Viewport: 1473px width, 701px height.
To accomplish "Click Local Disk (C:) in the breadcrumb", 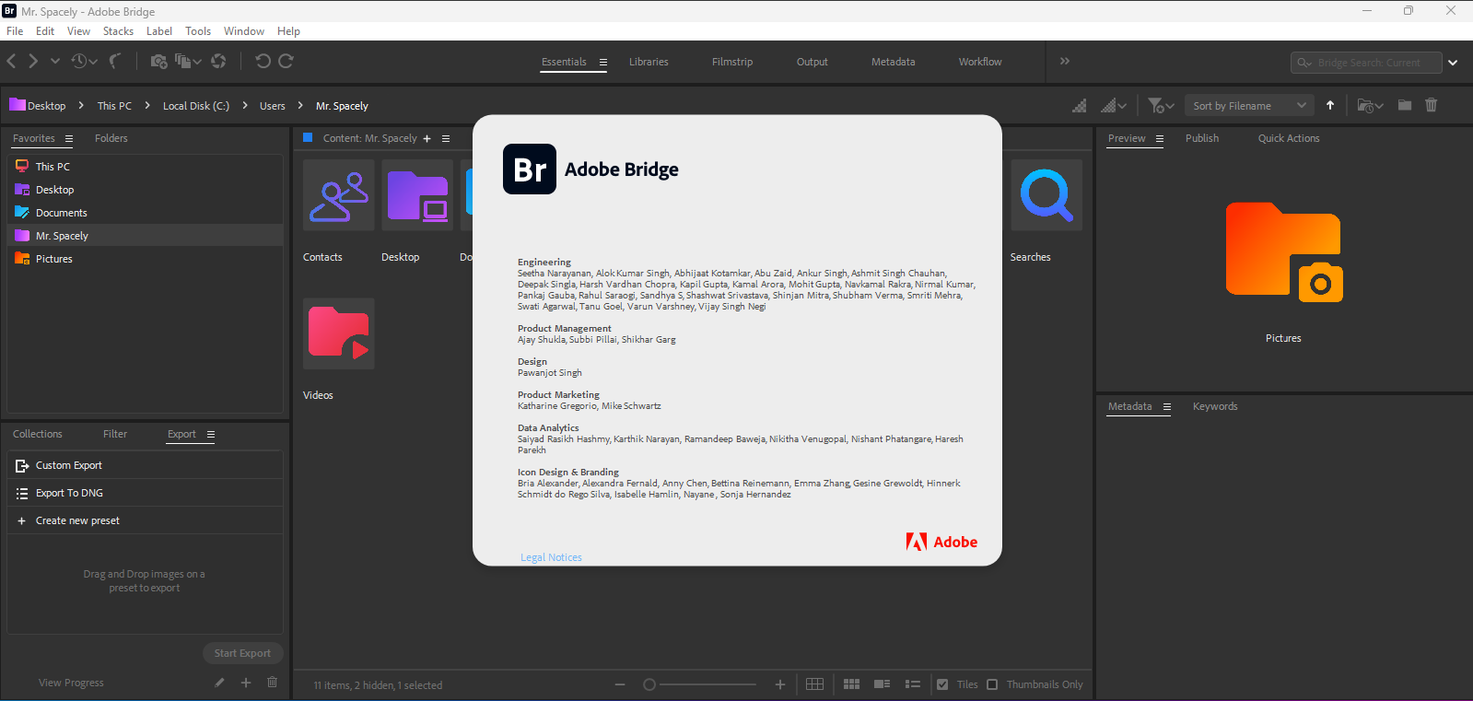I will coord(196,106).
